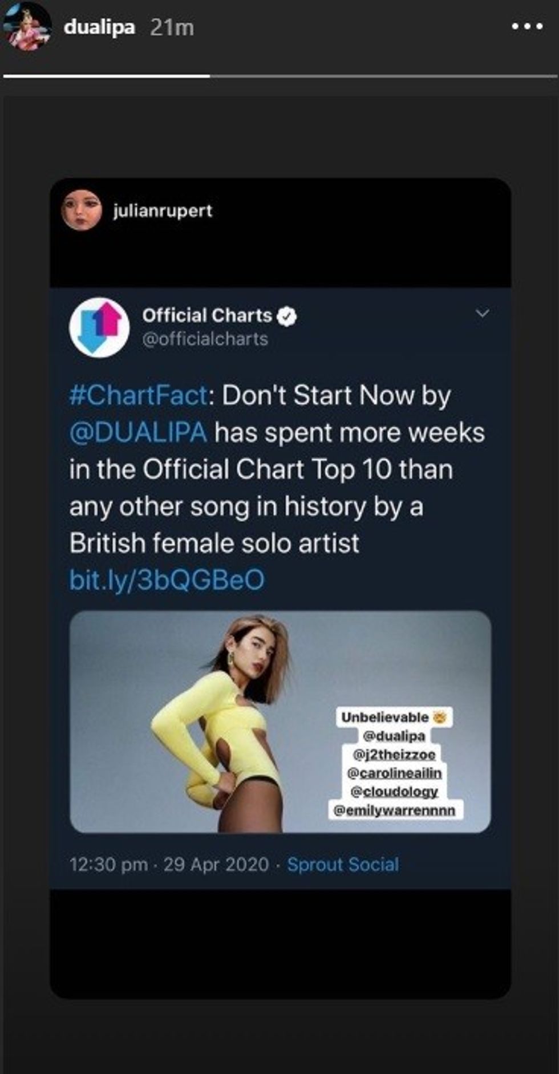Expand the tweet options chevron
559x1074 pixels.
click(x=483, y=313)
